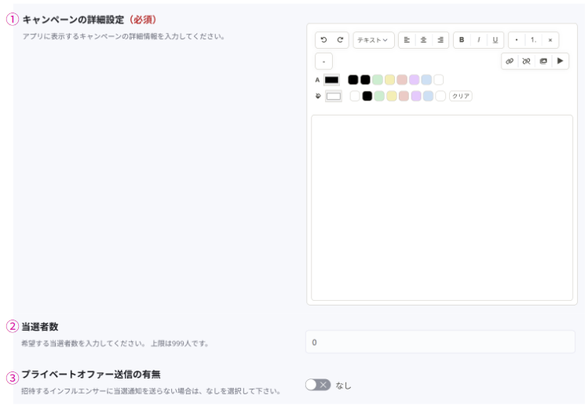Click the unlink icon
The image size is (588, 406).
pos(526,61)
